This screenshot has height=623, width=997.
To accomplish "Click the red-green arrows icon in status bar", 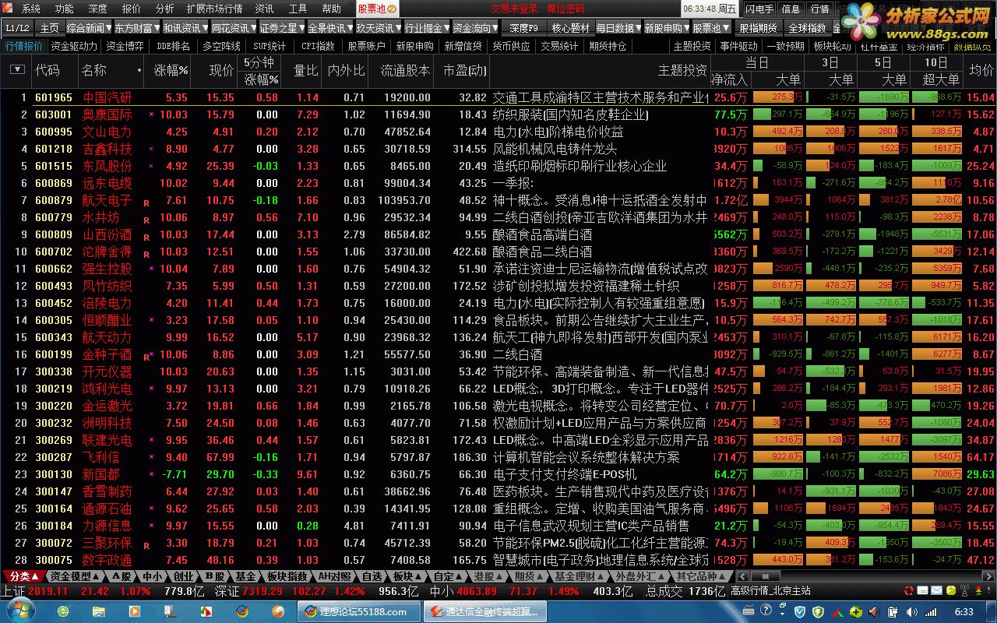I will click(978, 592).
